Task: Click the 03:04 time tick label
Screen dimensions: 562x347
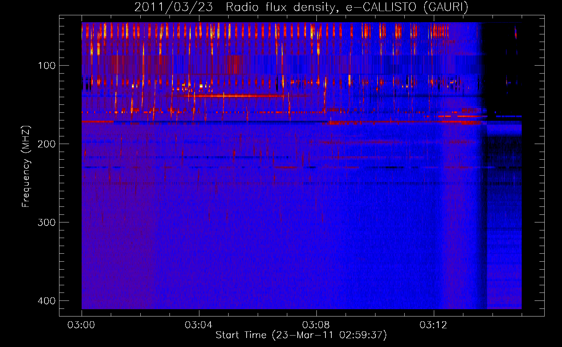Action: tap(199, 325)
